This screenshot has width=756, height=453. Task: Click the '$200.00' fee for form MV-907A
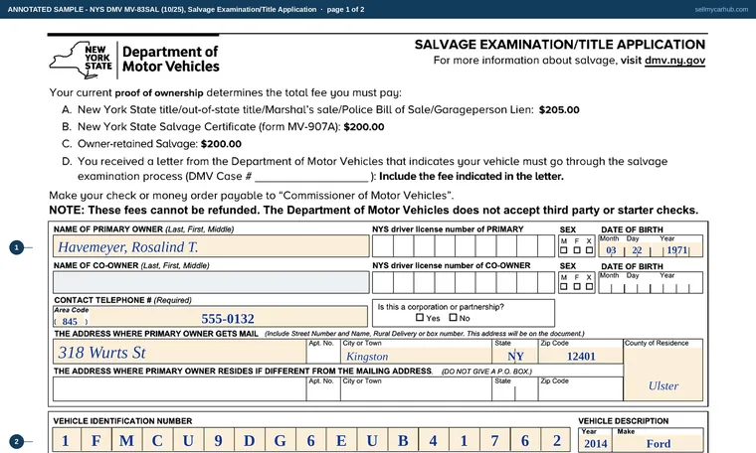[364, 127]
